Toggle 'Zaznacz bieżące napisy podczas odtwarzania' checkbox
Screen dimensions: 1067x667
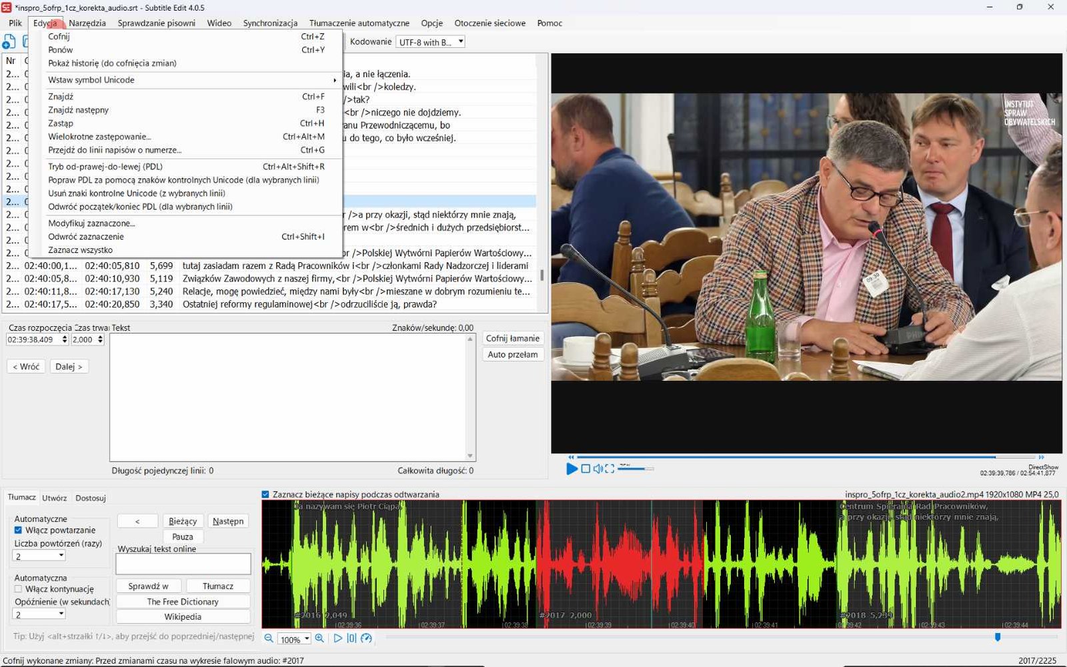tap(265, 494)
